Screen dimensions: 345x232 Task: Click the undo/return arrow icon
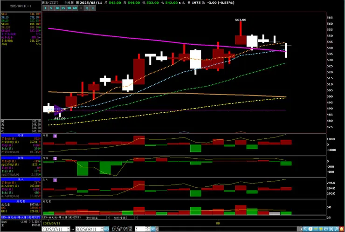coord(326,229)
